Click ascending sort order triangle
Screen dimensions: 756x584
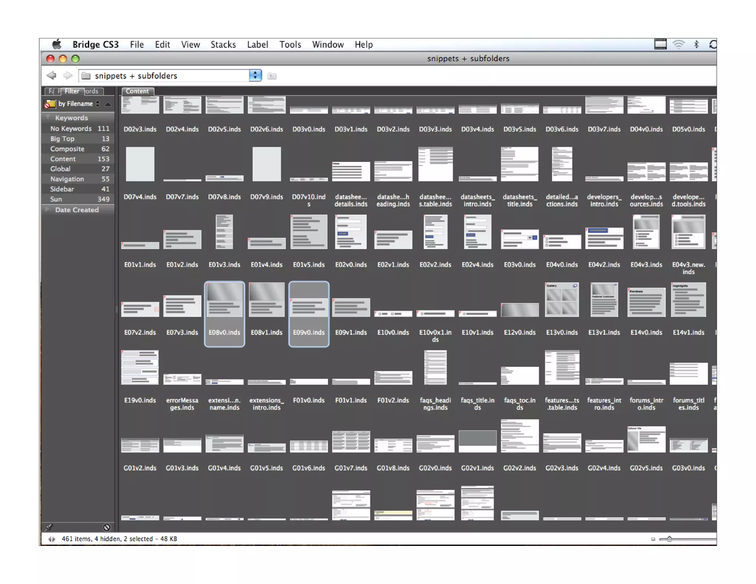(x=108, y=104)
